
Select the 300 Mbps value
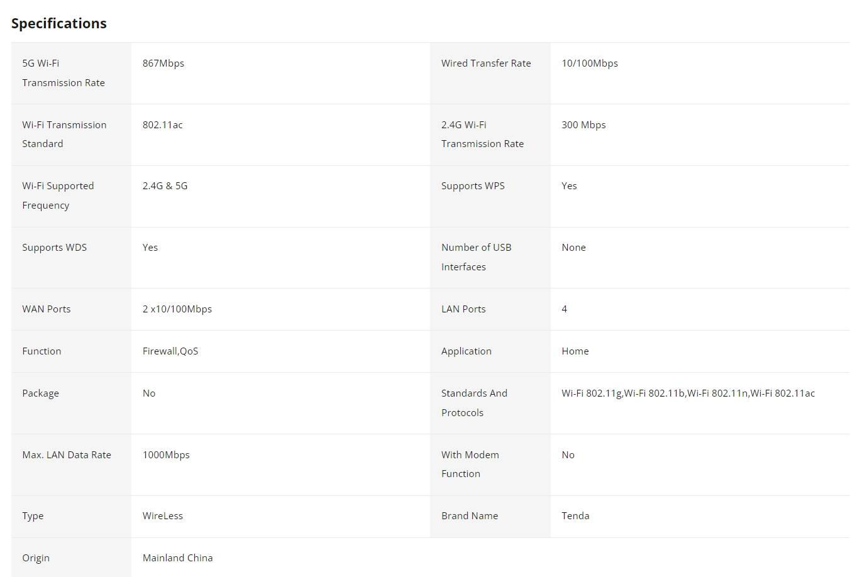tap(583, 125)
